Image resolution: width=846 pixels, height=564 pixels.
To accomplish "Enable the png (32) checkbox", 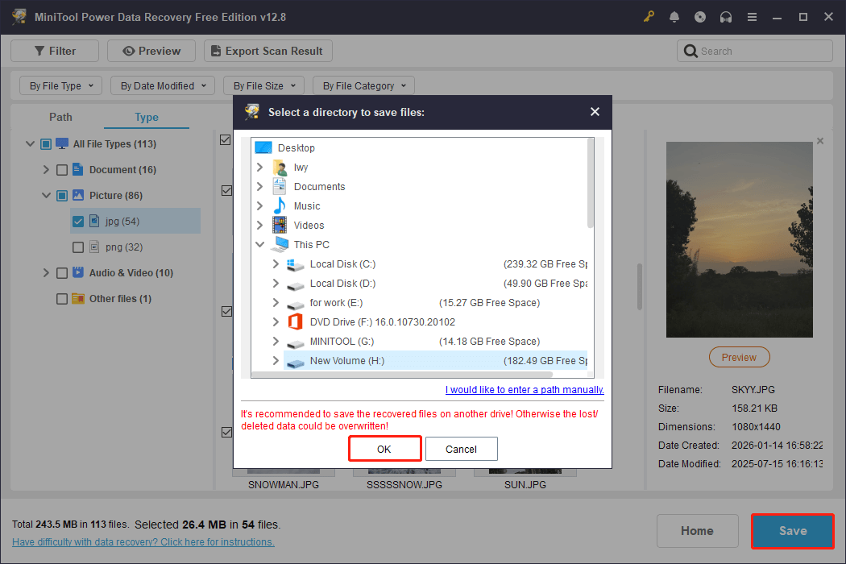I will pos(77,247).
